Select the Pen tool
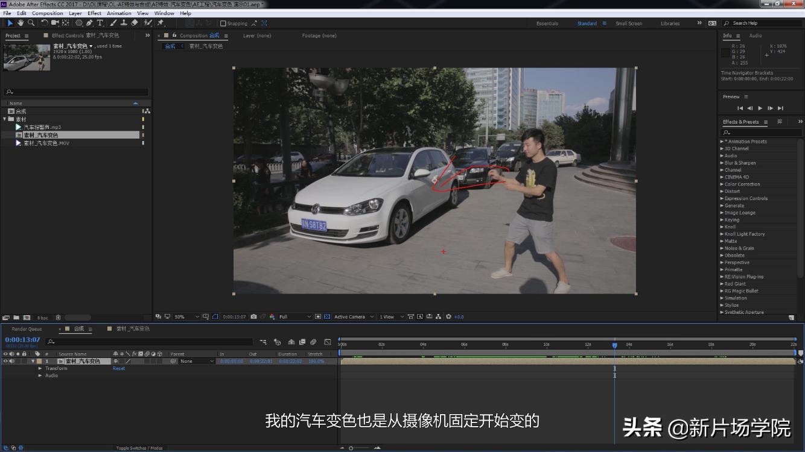This screenshot has height=452, width=805. click(90, 23)
